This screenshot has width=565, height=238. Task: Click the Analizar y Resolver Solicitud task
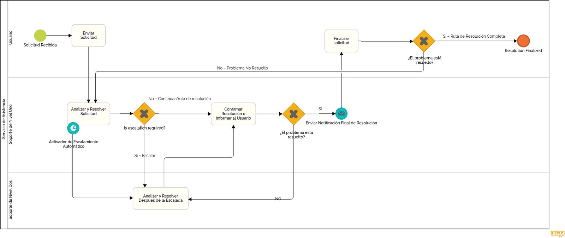click(89, 114)
